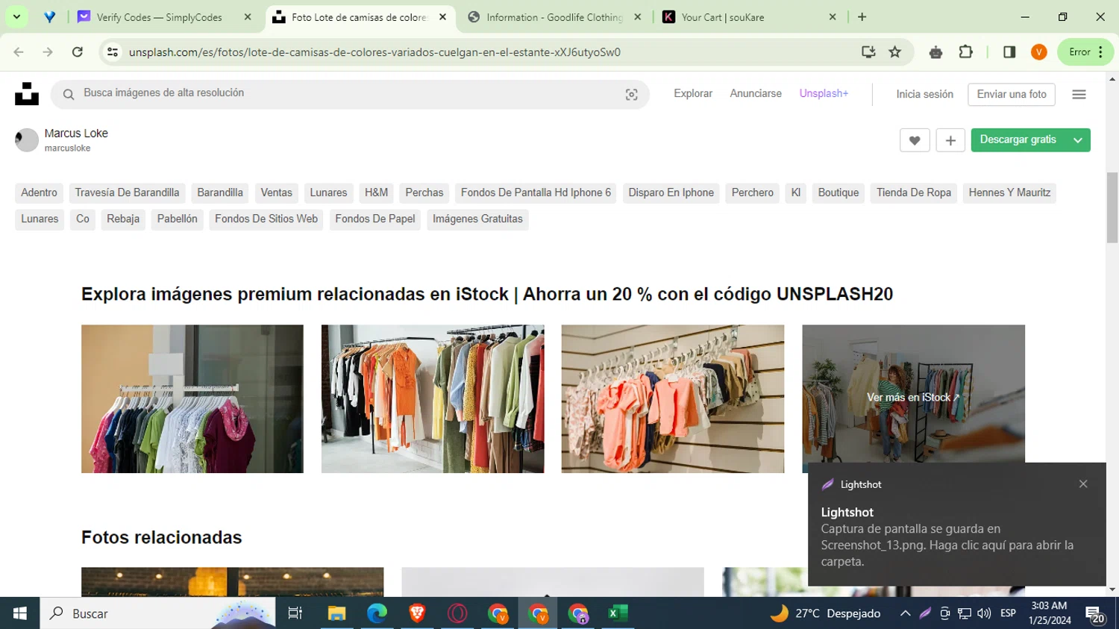
Task: Expand the tab search dropdown
Action: click(x=16, y=16)
